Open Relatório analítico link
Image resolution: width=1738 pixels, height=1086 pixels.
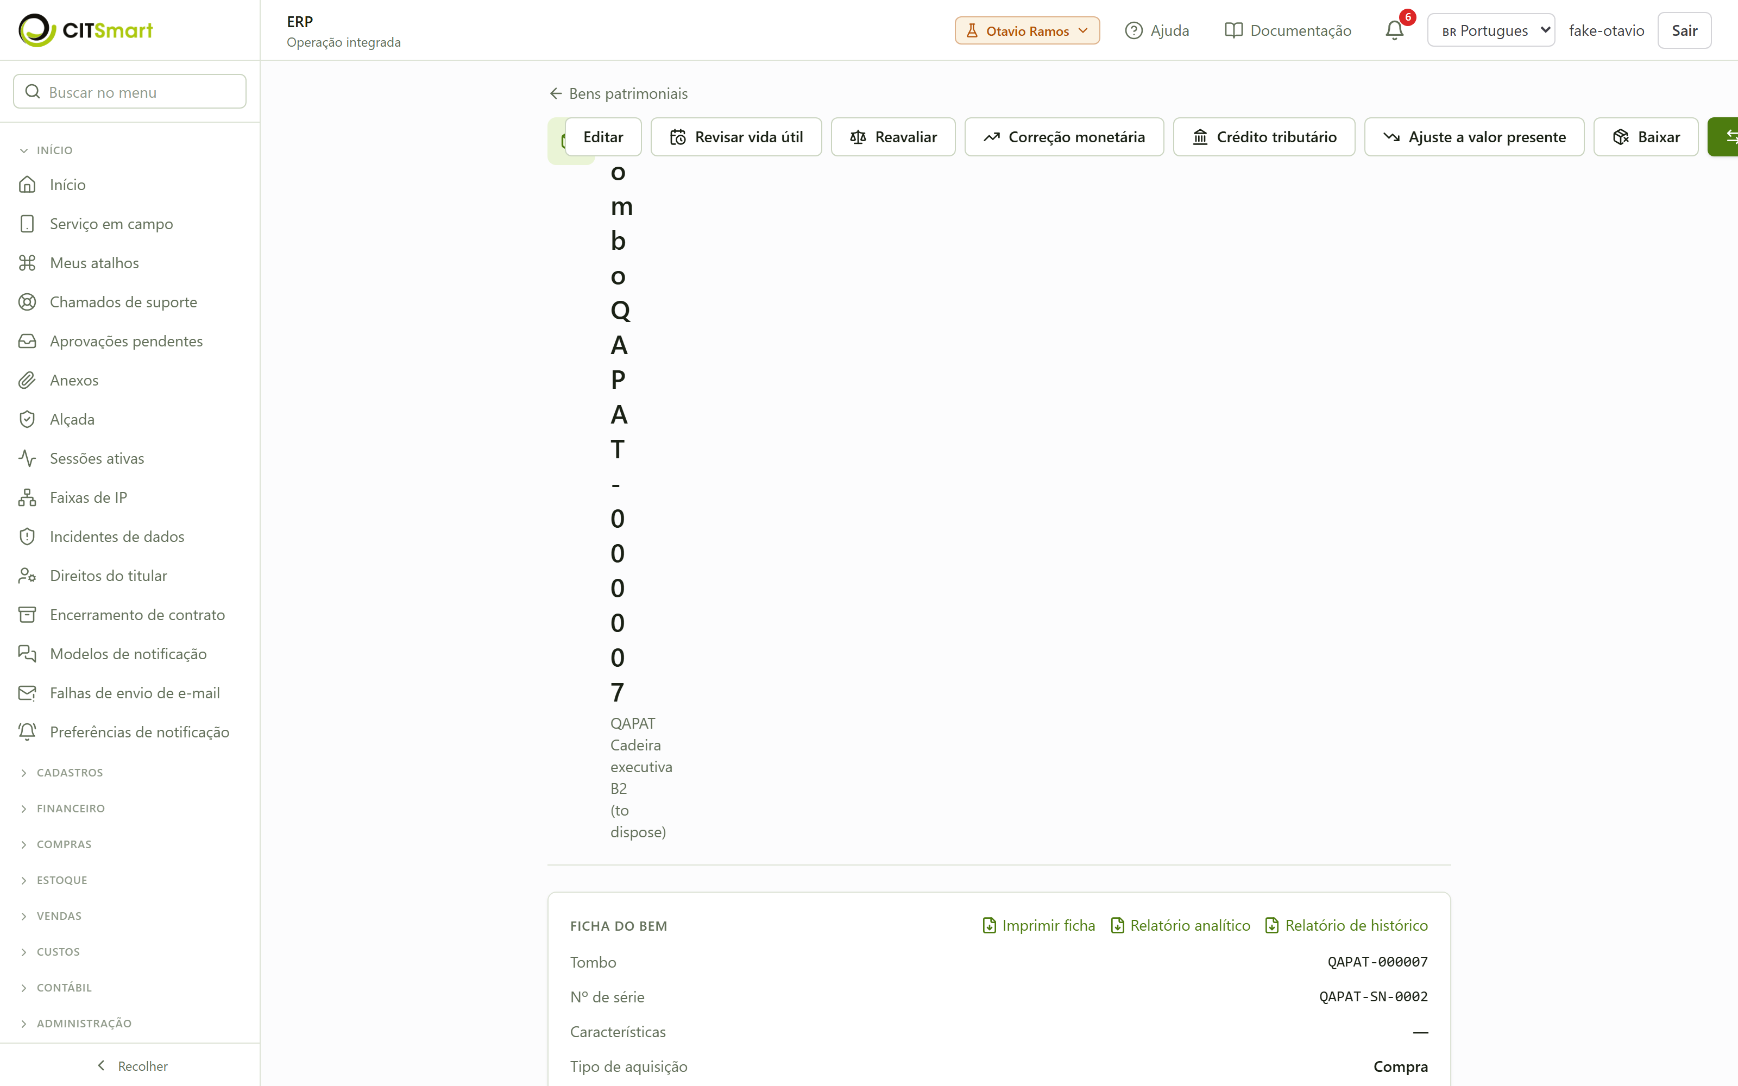click(x=1180, y=926)
